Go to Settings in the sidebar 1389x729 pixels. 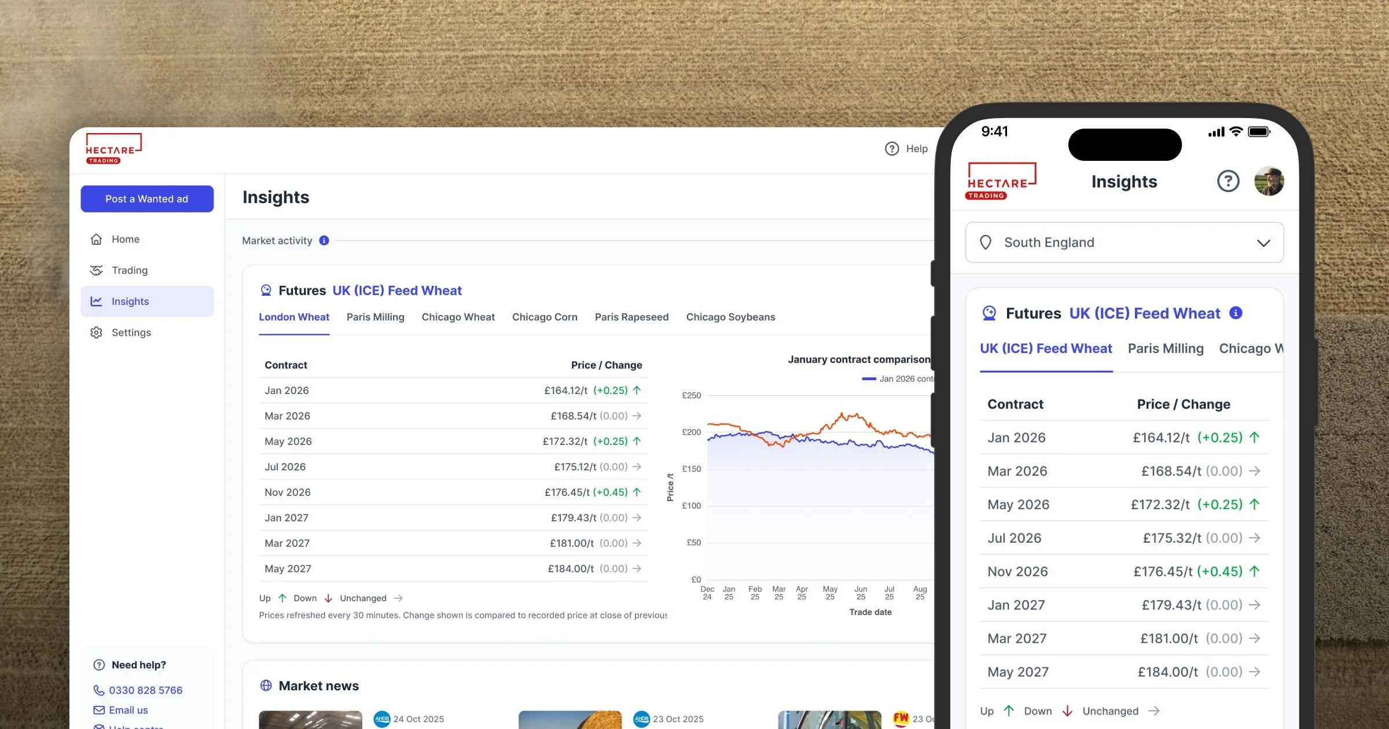pyautogui.click(x=131, y=333)
